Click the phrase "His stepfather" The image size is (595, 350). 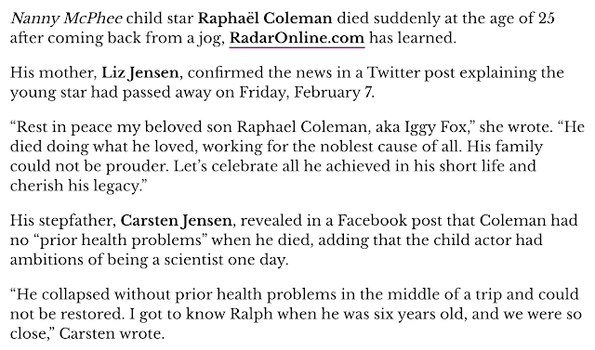tap(62, 220)
